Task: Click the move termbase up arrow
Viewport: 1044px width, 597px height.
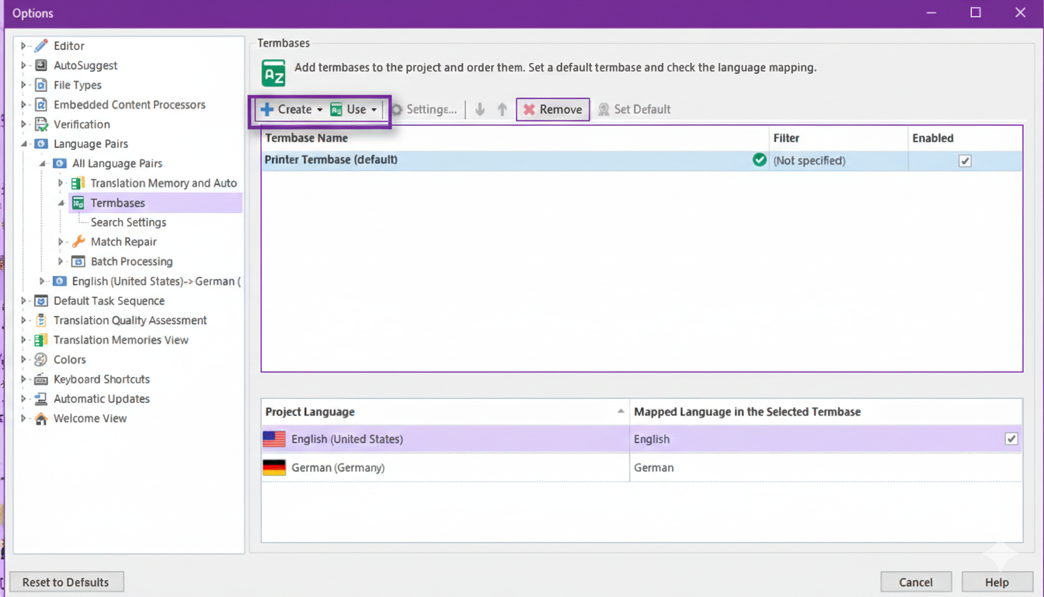Action: pyautogui.click(x=502, y=110)
